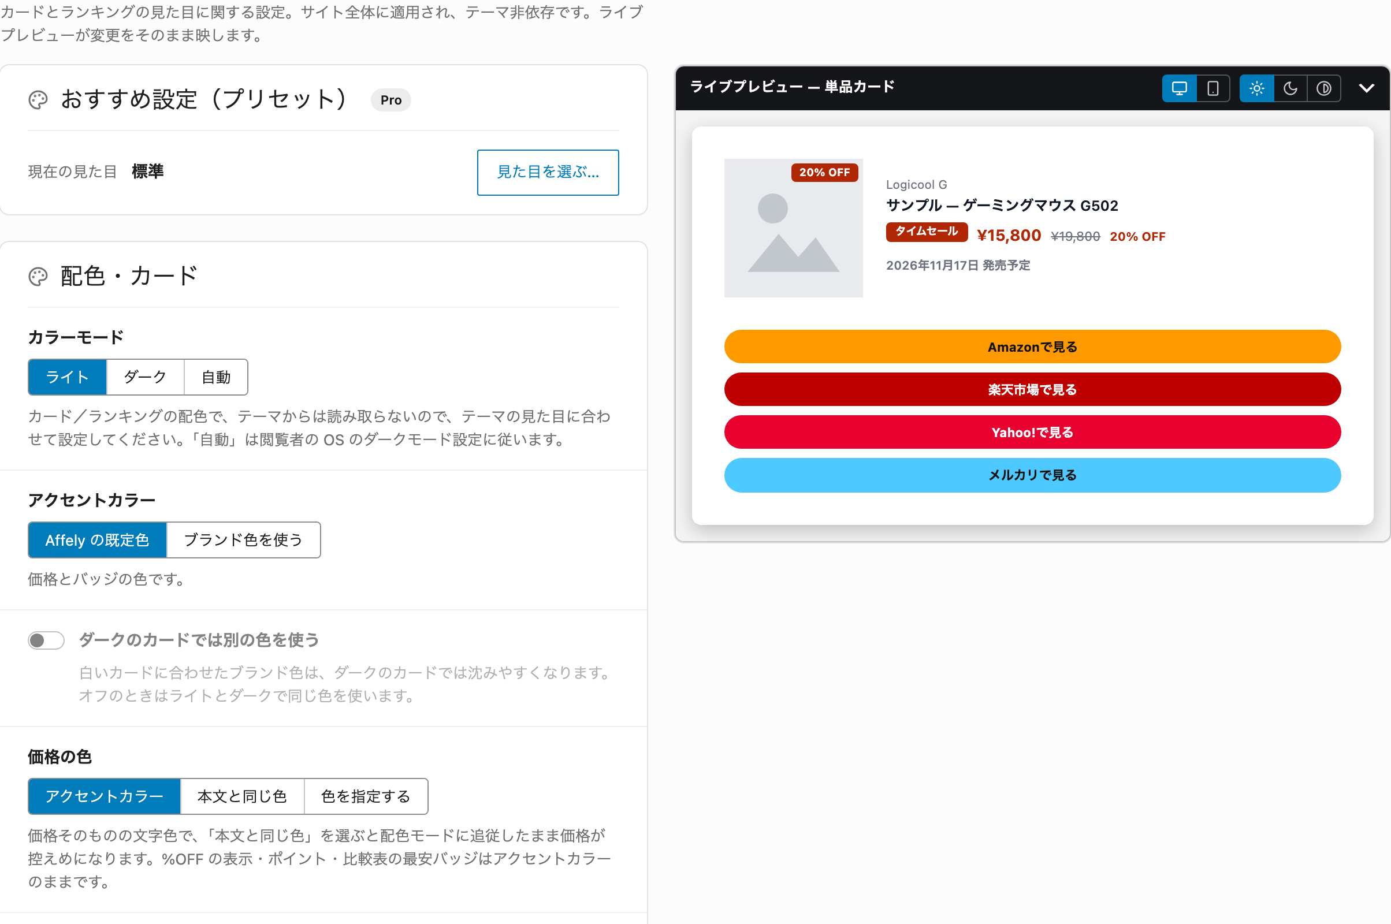Select ライト color mode

point(67,377)
